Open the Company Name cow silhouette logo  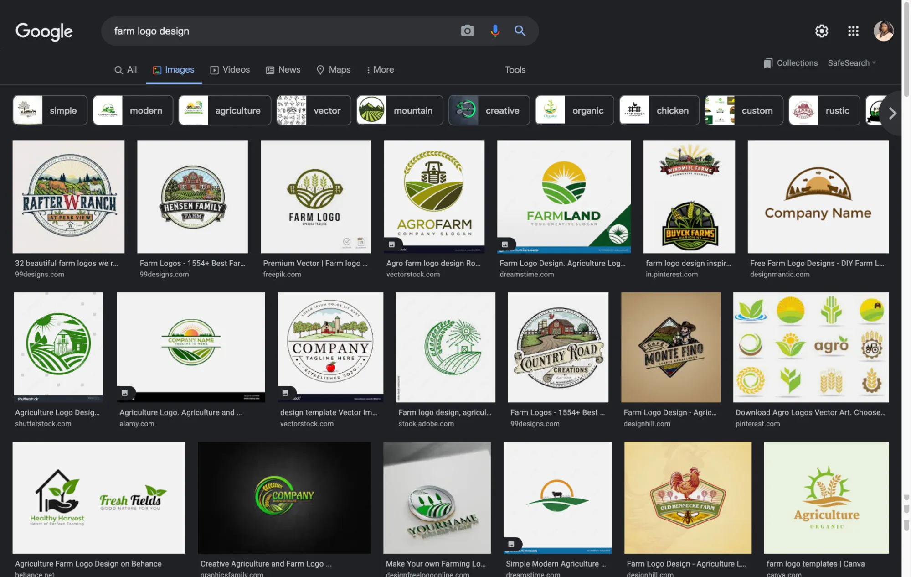[818, 197]
